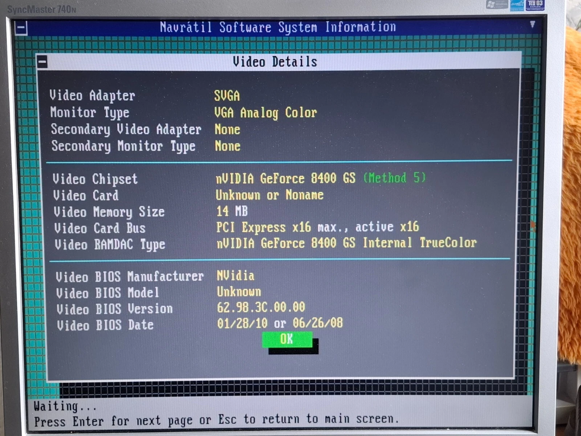Click the 'Video Card Bus' label
581x436 pixels.
(x=100, y=228)
